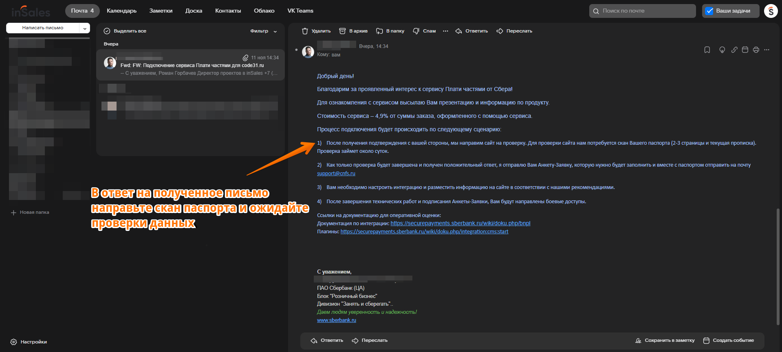The width and height of the screenshot is (782, 352).
Task: Delete the email with the Удалить trash button
Action: (x=316, y=31)
